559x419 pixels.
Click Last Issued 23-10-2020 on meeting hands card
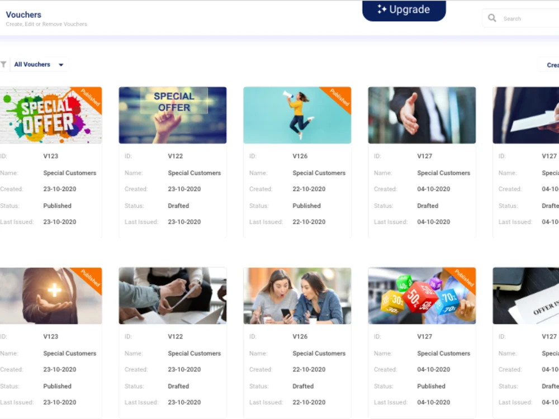pyautogui.click(x=184, y=402)
